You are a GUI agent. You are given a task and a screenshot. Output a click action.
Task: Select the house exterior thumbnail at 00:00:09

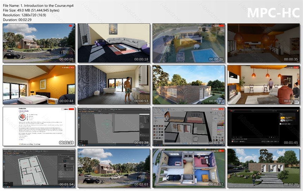[x=39, y=43]
